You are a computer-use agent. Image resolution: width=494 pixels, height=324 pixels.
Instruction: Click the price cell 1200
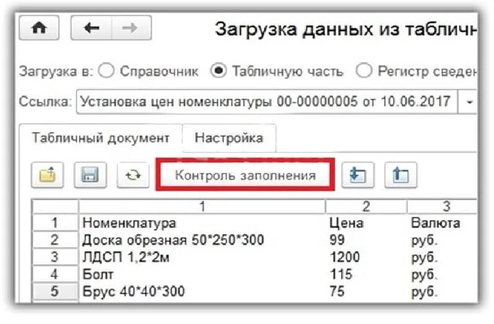[x=366, y=257]
